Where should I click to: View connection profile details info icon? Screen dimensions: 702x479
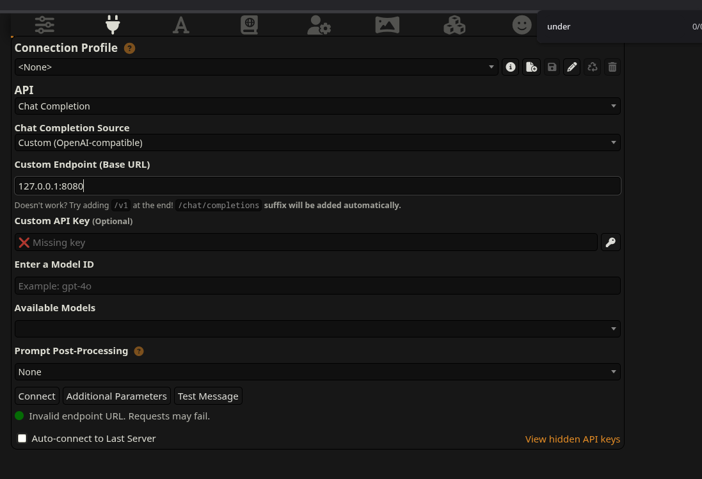pos(511,67)
